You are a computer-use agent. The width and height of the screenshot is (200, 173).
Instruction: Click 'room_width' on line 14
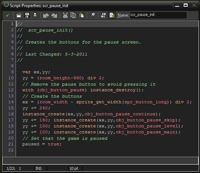tap(53, 102)
